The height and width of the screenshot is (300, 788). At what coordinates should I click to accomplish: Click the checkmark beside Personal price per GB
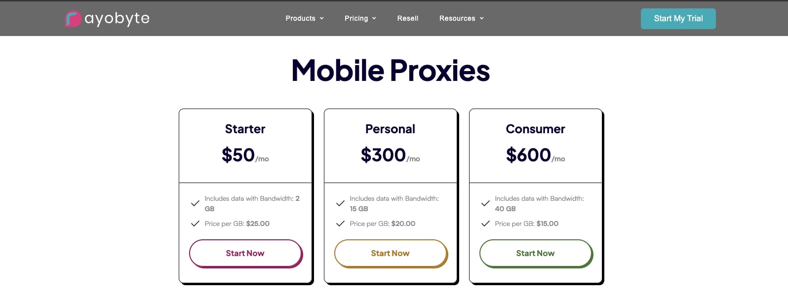click(x=340, y=223)
